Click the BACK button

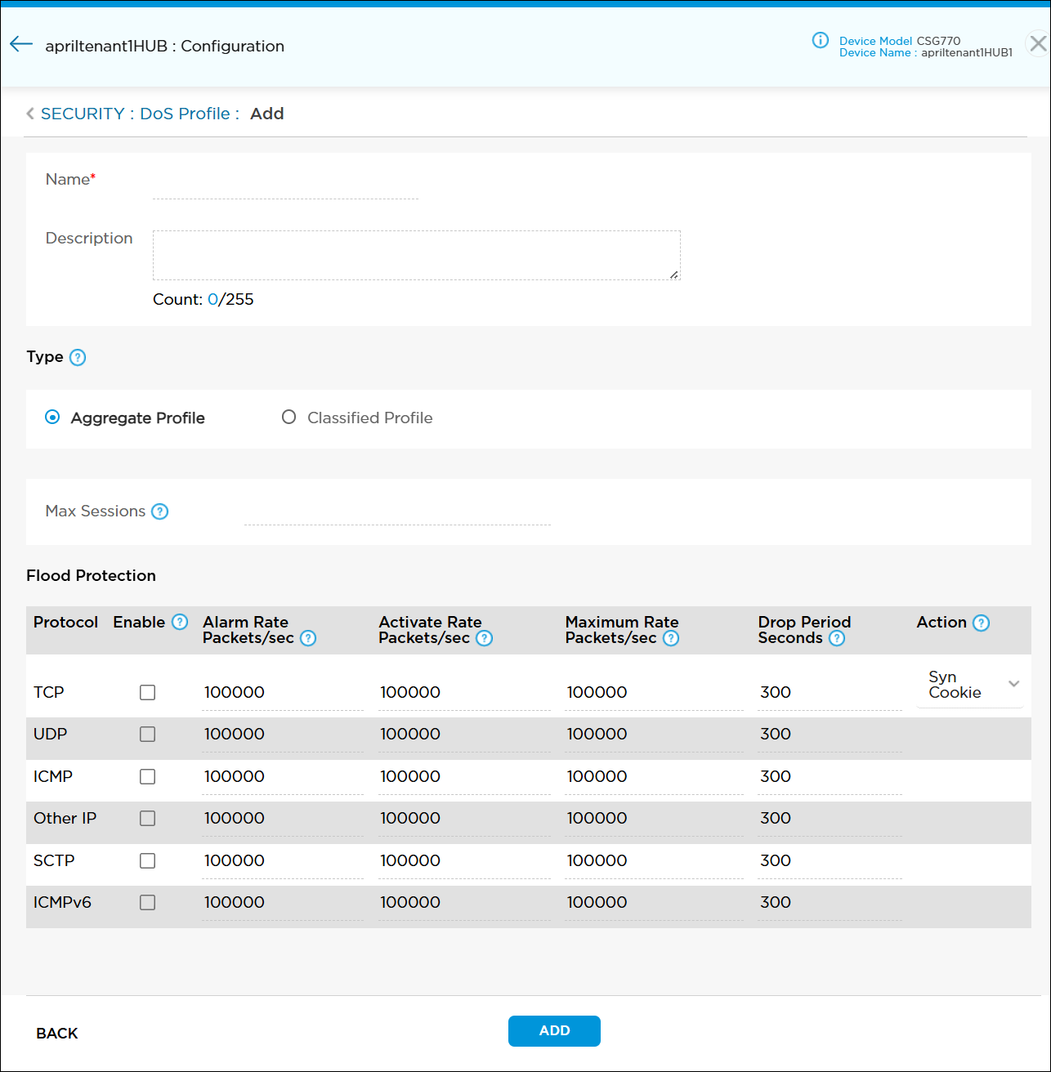[x=57, y=1034]
